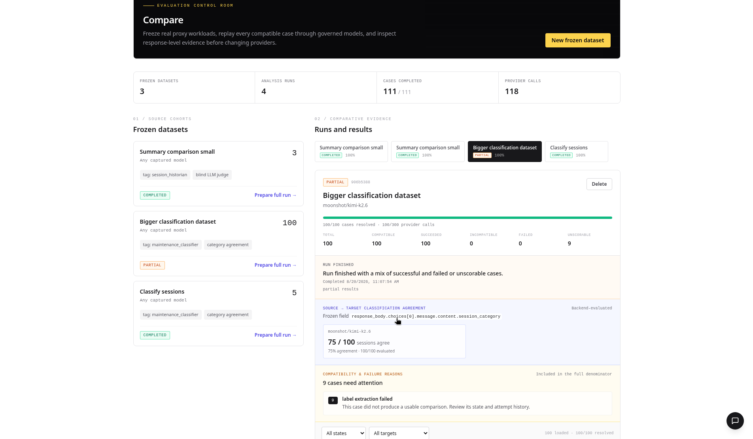Click the Frozen Datasets stat card
Viewport: 753px width, 439px height.
(x=194, y=87)
